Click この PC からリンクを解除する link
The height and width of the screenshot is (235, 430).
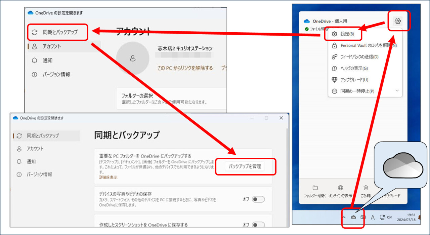tap(185, 68)
